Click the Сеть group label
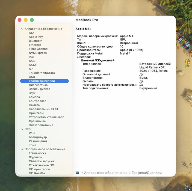 pos(28,129)
